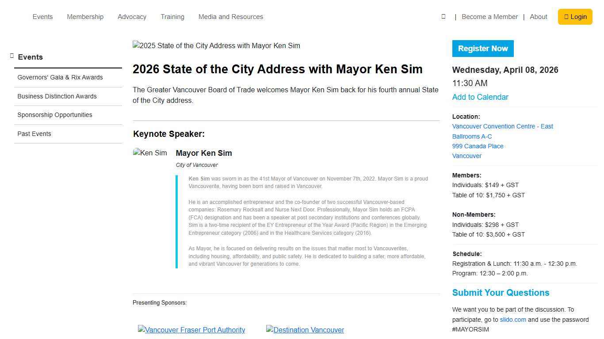Open the Destination Vancouver sponsor logo
The image size is (604, 339).
tap(305, 330)
